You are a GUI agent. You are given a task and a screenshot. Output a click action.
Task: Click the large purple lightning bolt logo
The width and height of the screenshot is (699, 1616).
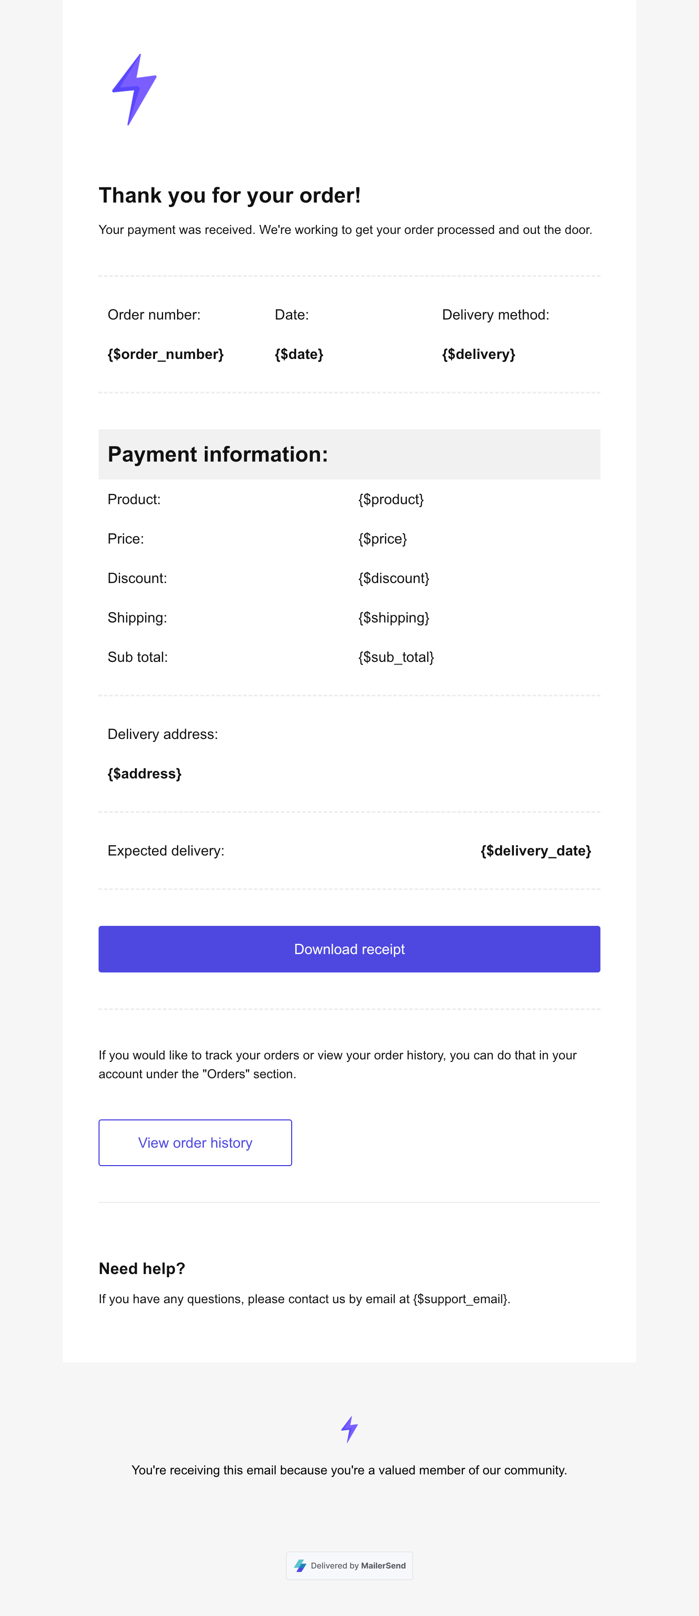click(x=134, y=90)
